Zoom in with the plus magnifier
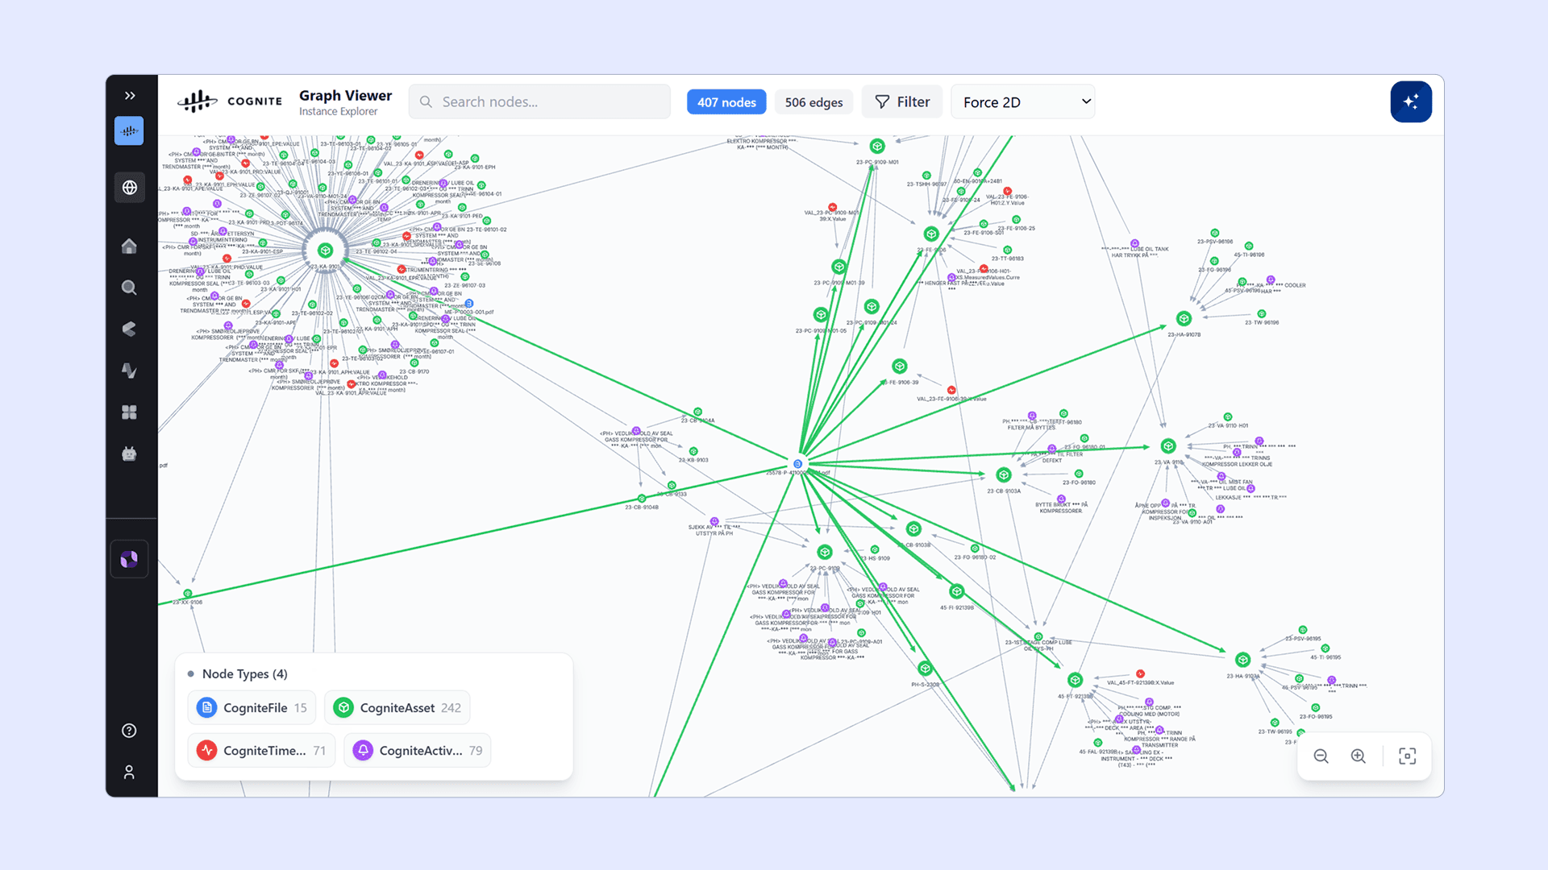The image size is (1548, 870). tap(1359, 756)
